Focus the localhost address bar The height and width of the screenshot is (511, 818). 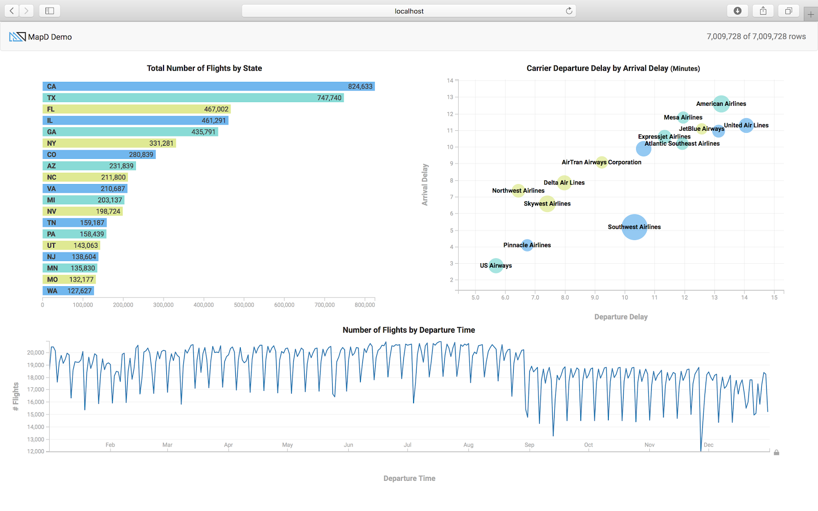(x=409, y=11)
